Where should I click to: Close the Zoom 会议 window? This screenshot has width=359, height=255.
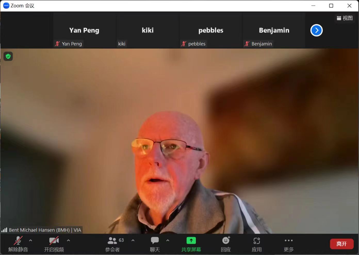[349, 6]
